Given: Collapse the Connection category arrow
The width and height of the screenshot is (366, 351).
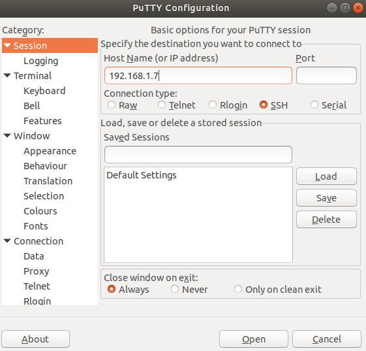Looking at the screenshot, I should (7, 241).
